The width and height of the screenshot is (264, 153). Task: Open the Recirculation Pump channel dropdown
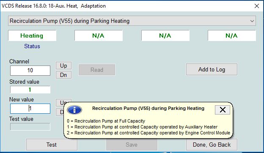click(x=132, y=21)
